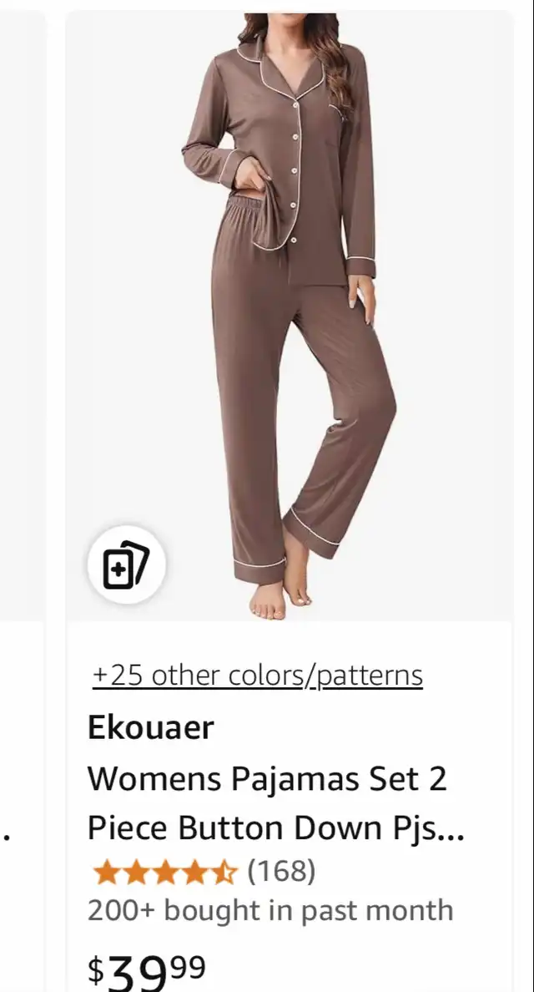Click the Piece Button Down Pjs... title line
This screenshot has height=992, width=534.
coord(276,828)
